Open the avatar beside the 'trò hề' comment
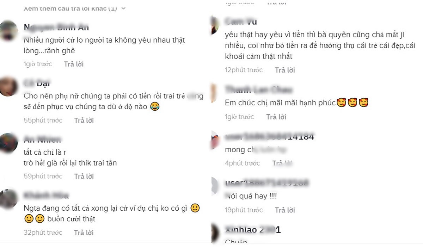423x247 pixels. [8, 143]
